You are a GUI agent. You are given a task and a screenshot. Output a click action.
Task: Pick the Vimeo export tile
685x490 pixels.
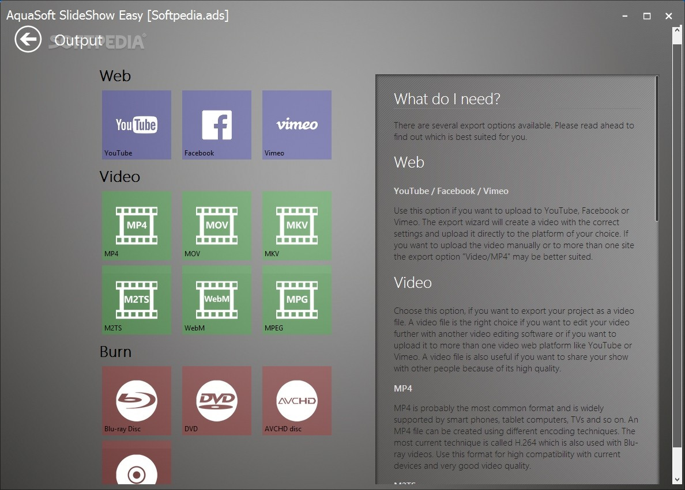tap(297, 125)
